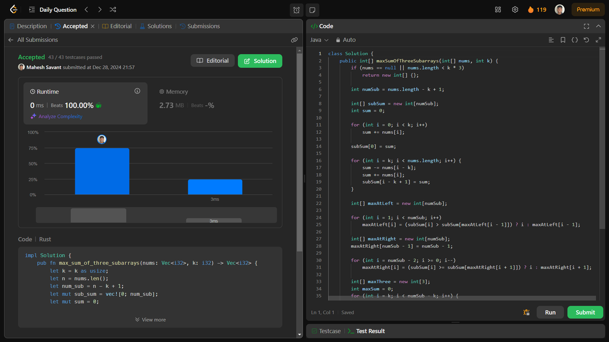Click the 43 / 43 testcases passed text
The width and height of the screenshot is (609, 342).
tap(75, 57)
